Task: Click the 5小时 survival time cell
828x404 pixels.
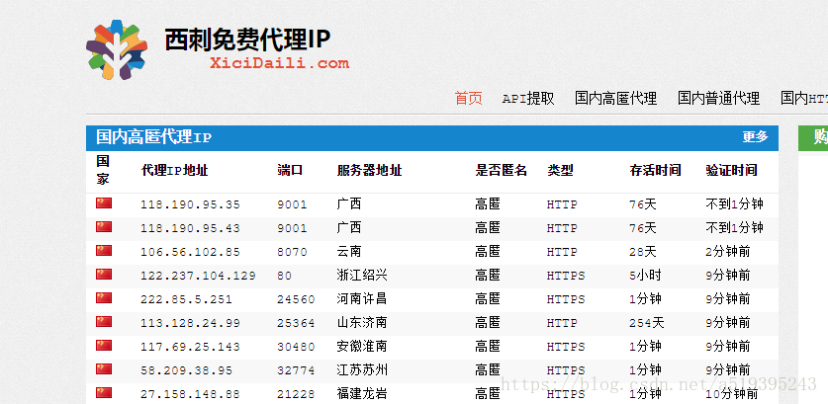Action: tap(645, 275)
